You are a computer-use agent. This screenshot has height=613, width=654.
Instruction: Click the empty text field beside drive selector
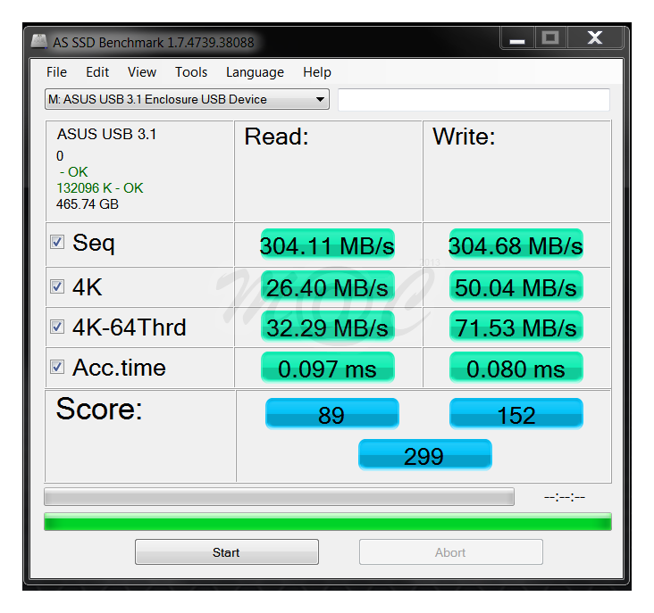474,100
